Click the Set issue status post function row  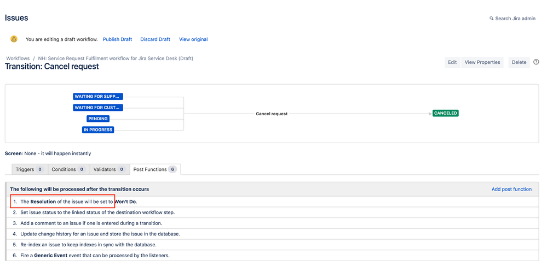coord(272,212)
